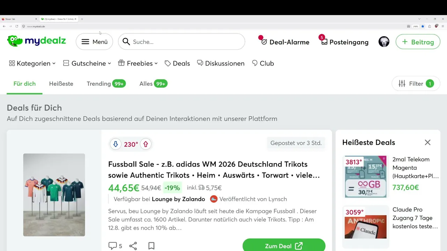
Task: Click the mydealz logo
Action: click(36, 41)
